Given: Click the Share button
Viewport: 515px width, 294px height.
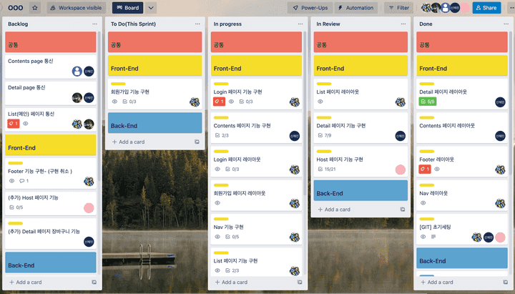Looking at the screenshot, I should (486, 8).
